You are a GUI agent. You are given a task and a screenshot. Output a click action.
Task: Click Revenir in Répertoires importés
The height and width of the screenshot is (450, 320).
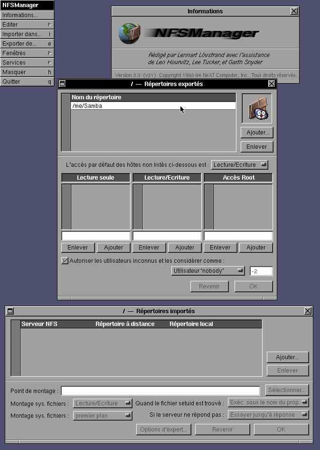pos(223,430)
